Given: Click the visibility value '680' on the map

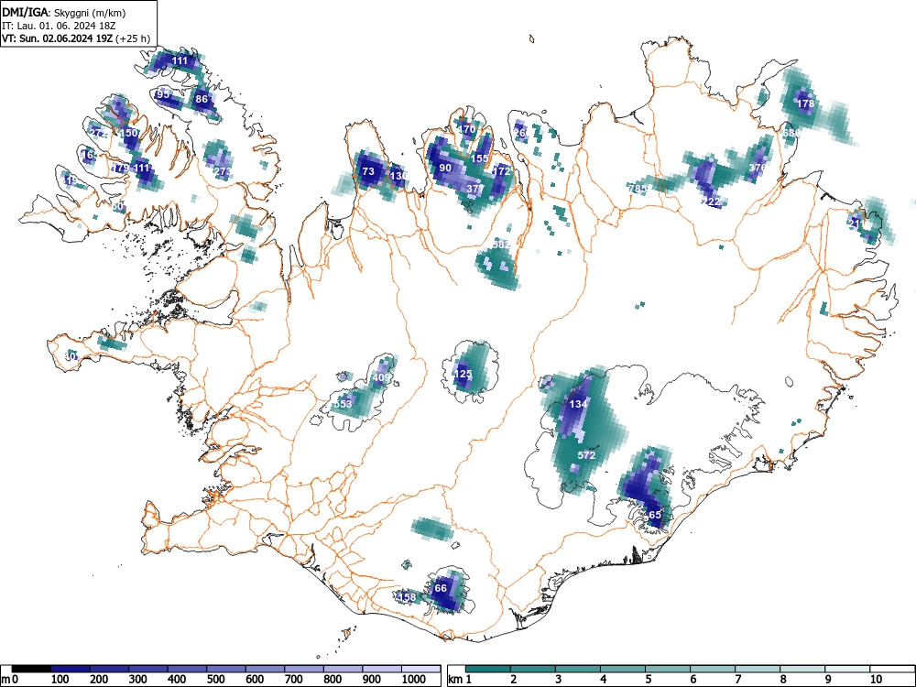Looking at the screenshot, I should point(791,133).
